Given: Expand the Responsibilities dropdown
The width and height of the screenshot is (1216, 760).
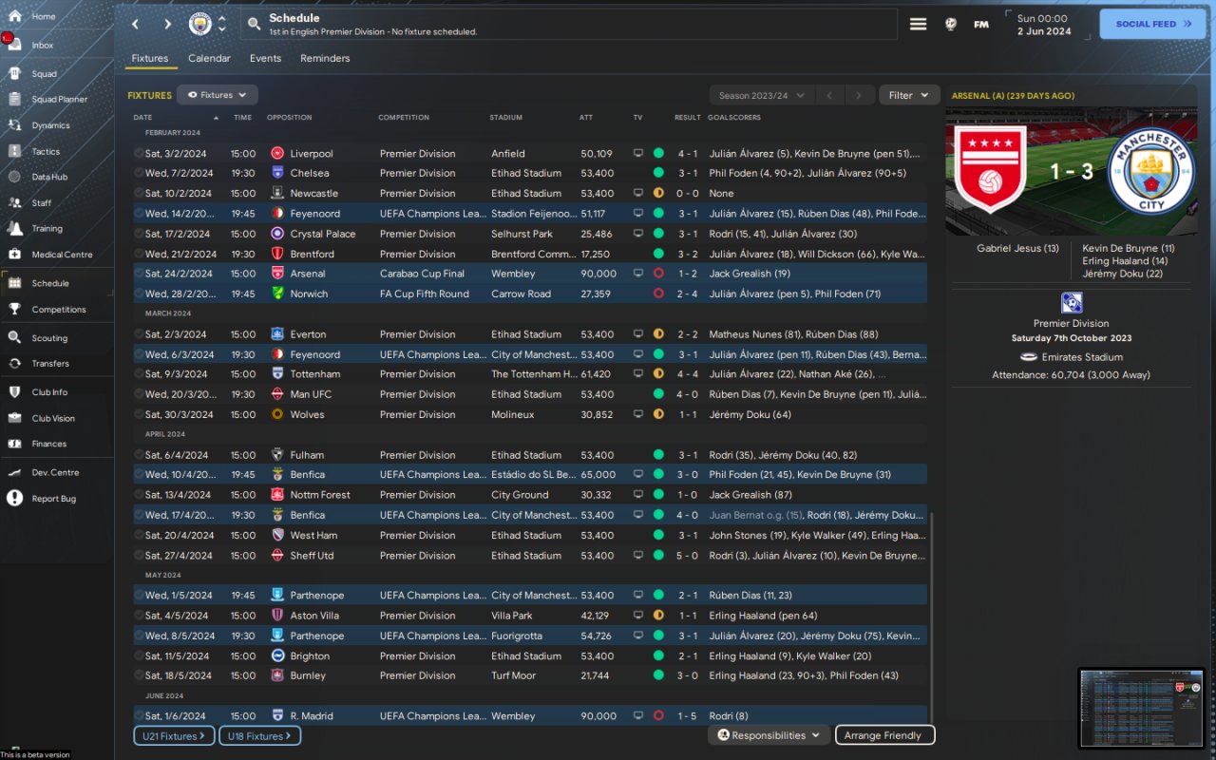Looking at the screenshot, I should 769,735.
